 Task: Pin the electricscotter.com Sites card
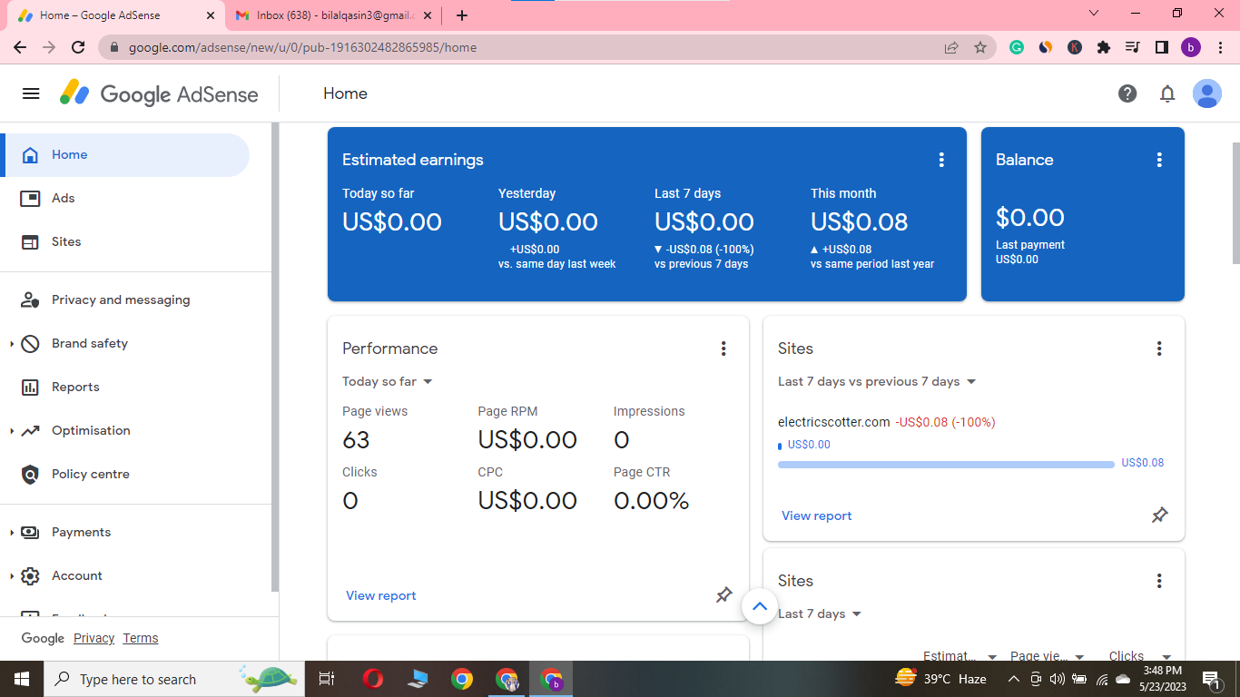pyautogui.click(x=1159, y=515)
